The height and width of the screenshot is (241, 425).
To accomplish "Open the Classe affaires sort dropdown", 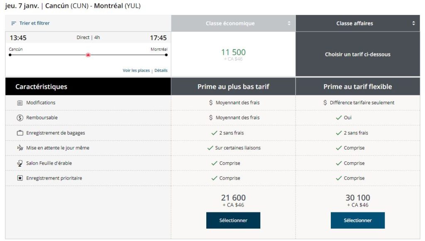I will 413,23.
